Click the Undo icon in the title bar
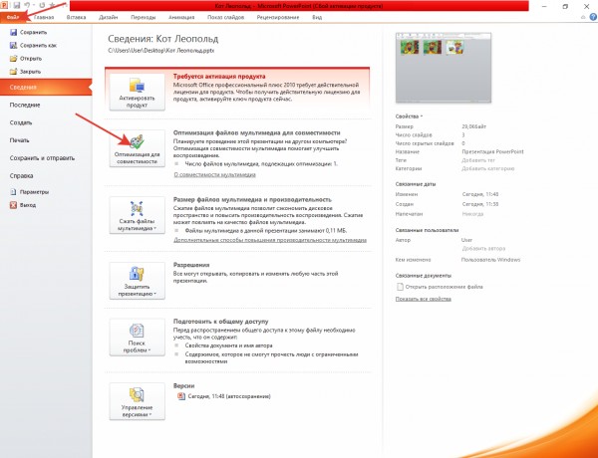This screenshot has width=598, height=458. click(27, 5)
